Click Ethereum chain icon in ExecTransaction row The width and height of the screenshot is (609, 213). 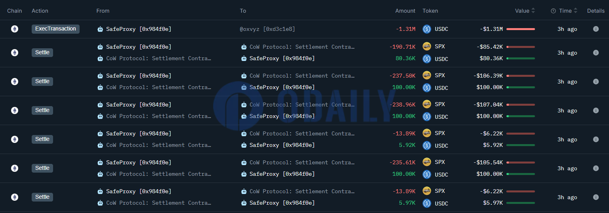(15, 29)
